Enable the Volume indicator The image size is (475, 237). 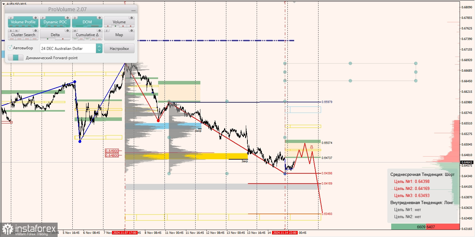119,22
